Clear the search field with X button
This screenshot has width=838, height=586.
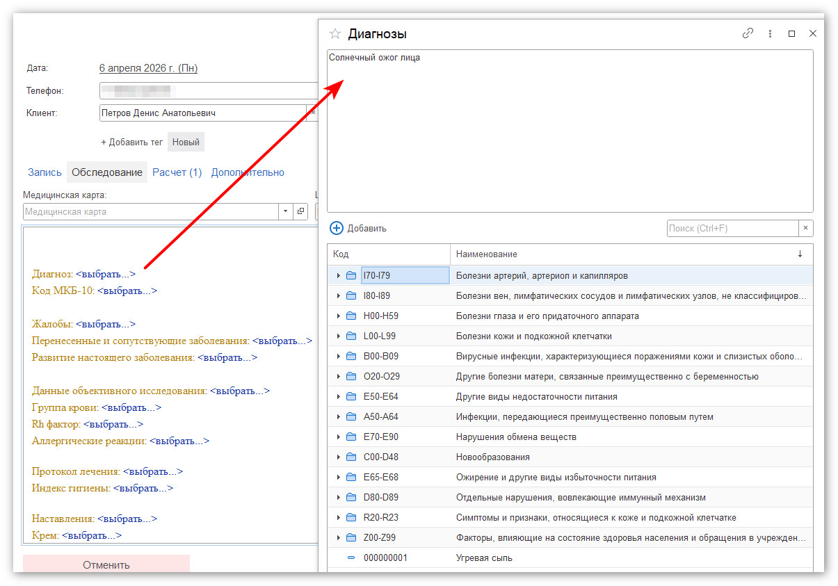(x=806, y=228)
